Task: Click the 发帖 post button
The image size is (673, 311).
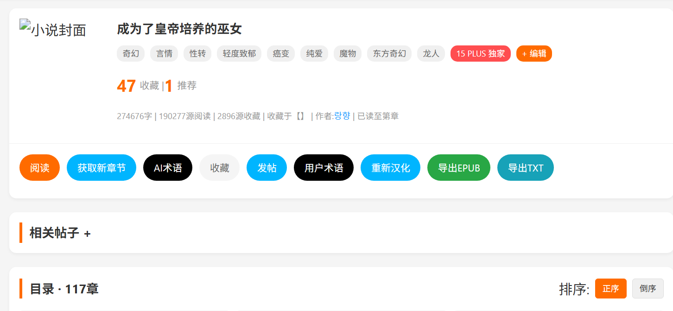Action: 267,168
